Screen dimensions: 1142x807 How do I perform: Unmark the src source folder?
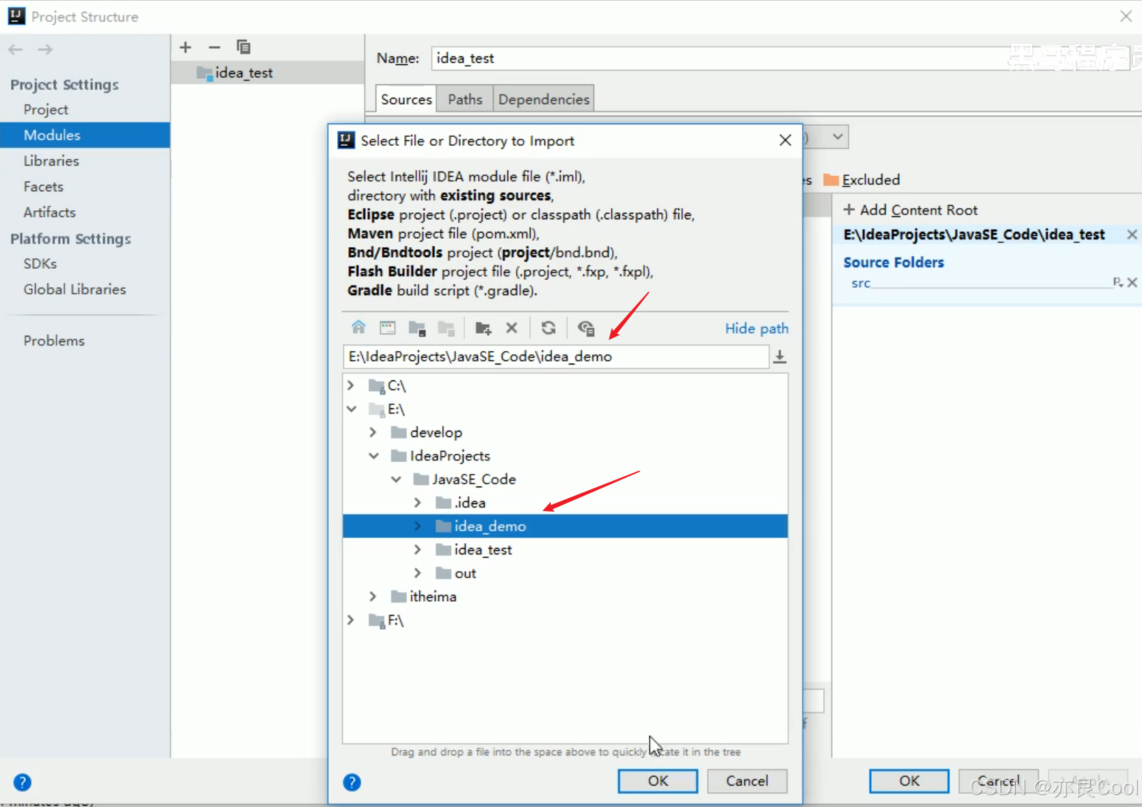pyautogui.click(x=1133, y=282)
